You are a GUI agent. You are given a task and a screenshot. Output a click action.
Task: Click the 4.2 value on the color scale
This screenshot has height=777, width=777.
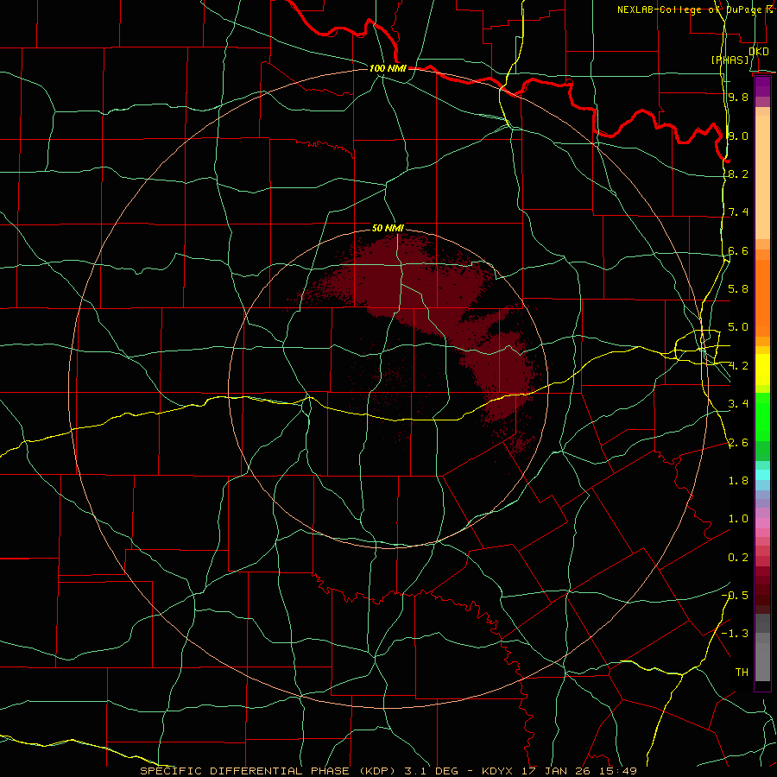tap(738, 366)
